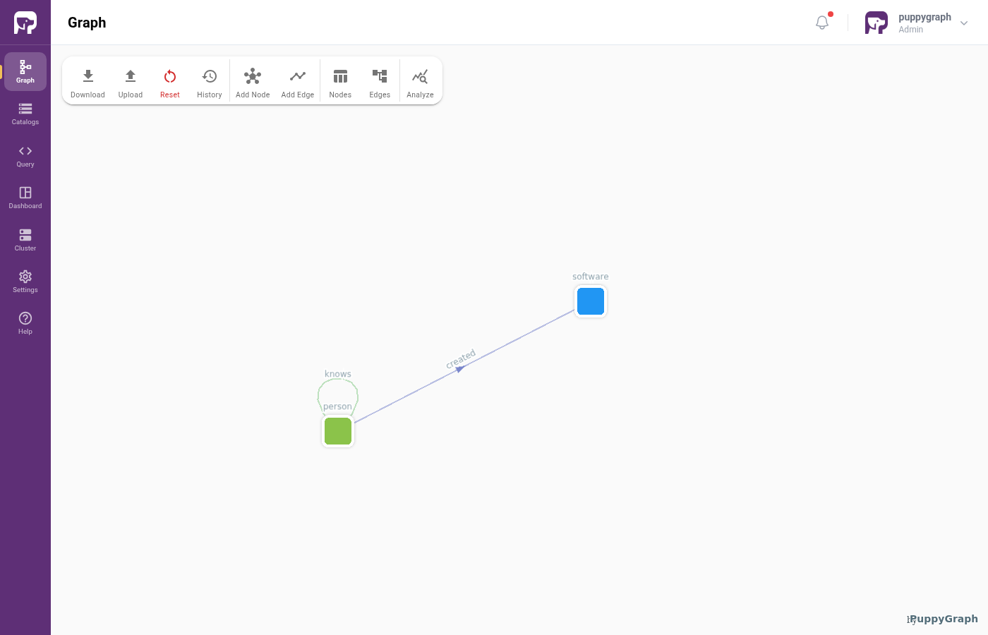Open the Query page
Viewport: 988px width, 635px height.
coord(25,156)
